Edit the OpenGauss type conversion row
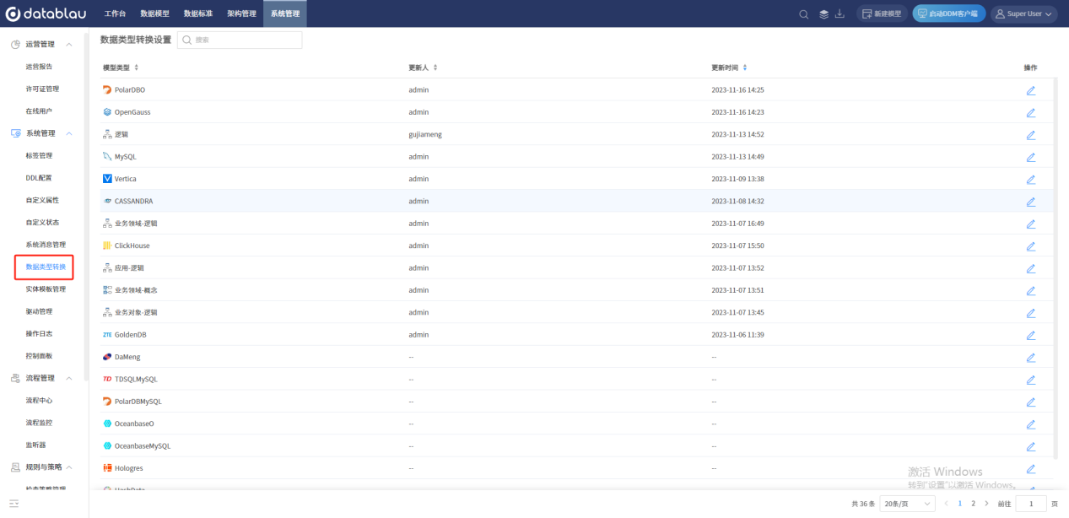The image size is (1069, 518). tap(1030, 112)
